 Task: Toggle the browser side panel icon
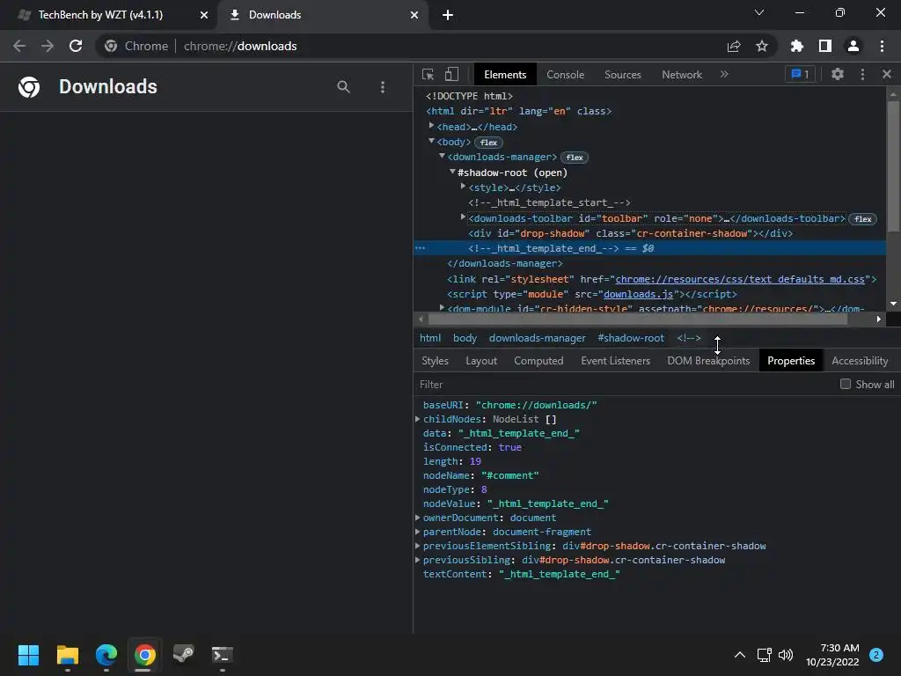point(825,46)
